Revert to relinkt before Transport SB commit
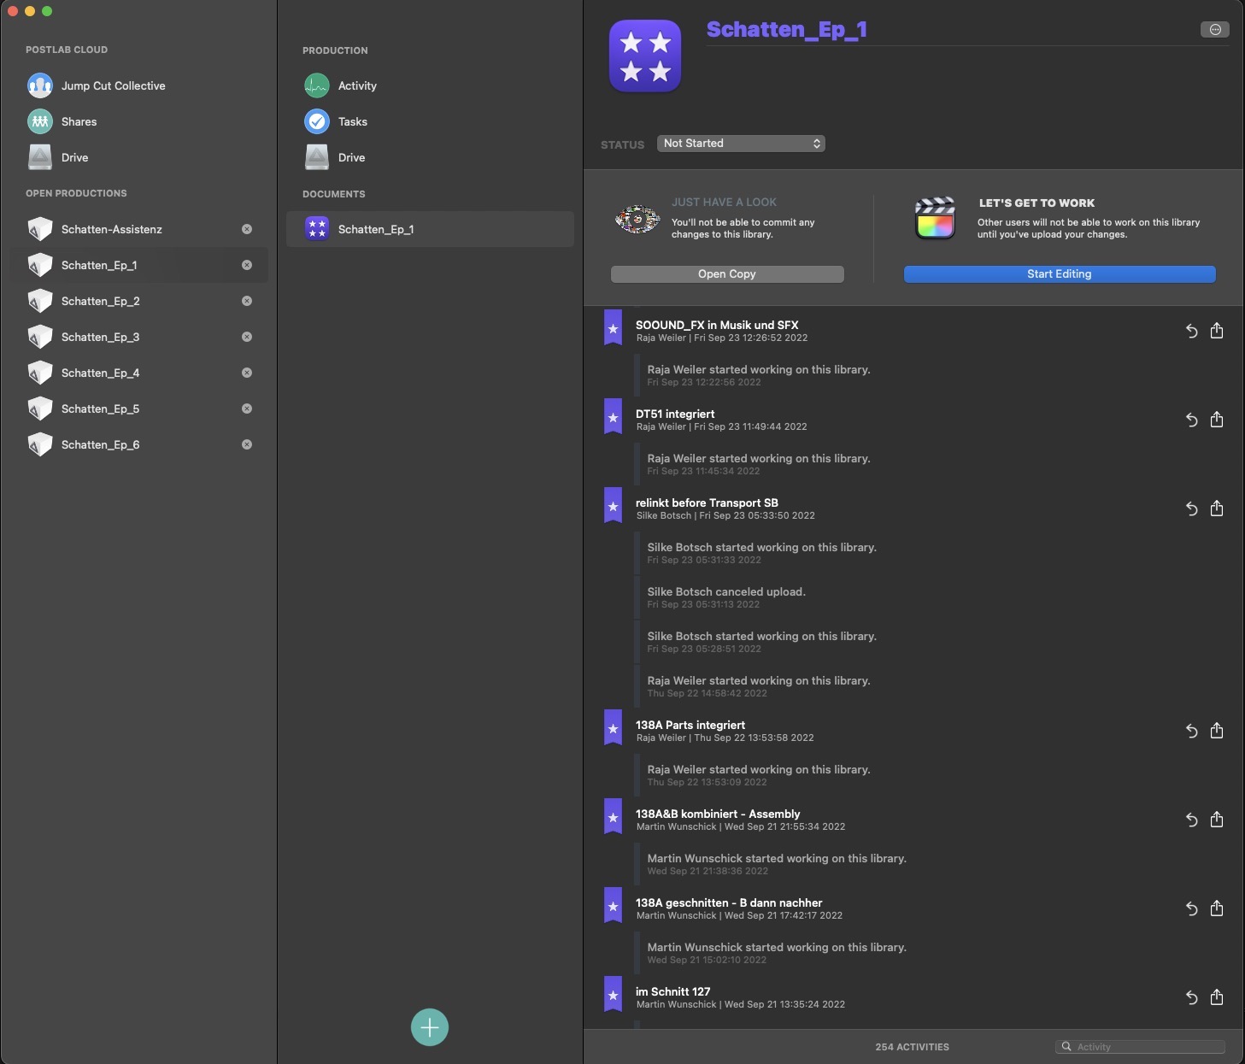Screen dimensions: 1245x1064 (x=1191, y=508)
